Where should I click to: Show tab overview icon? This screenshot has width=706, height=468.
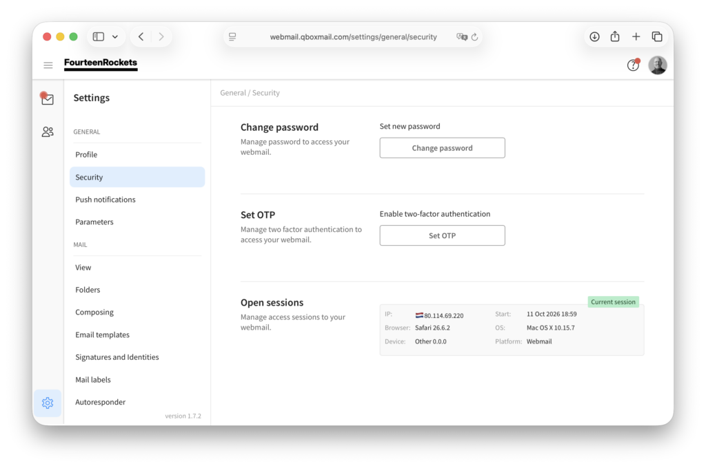click(657, 37)
